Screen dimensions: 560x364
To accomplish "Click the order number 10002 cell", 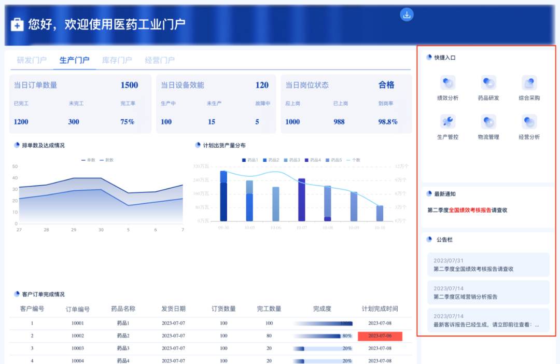I will 77,336.
